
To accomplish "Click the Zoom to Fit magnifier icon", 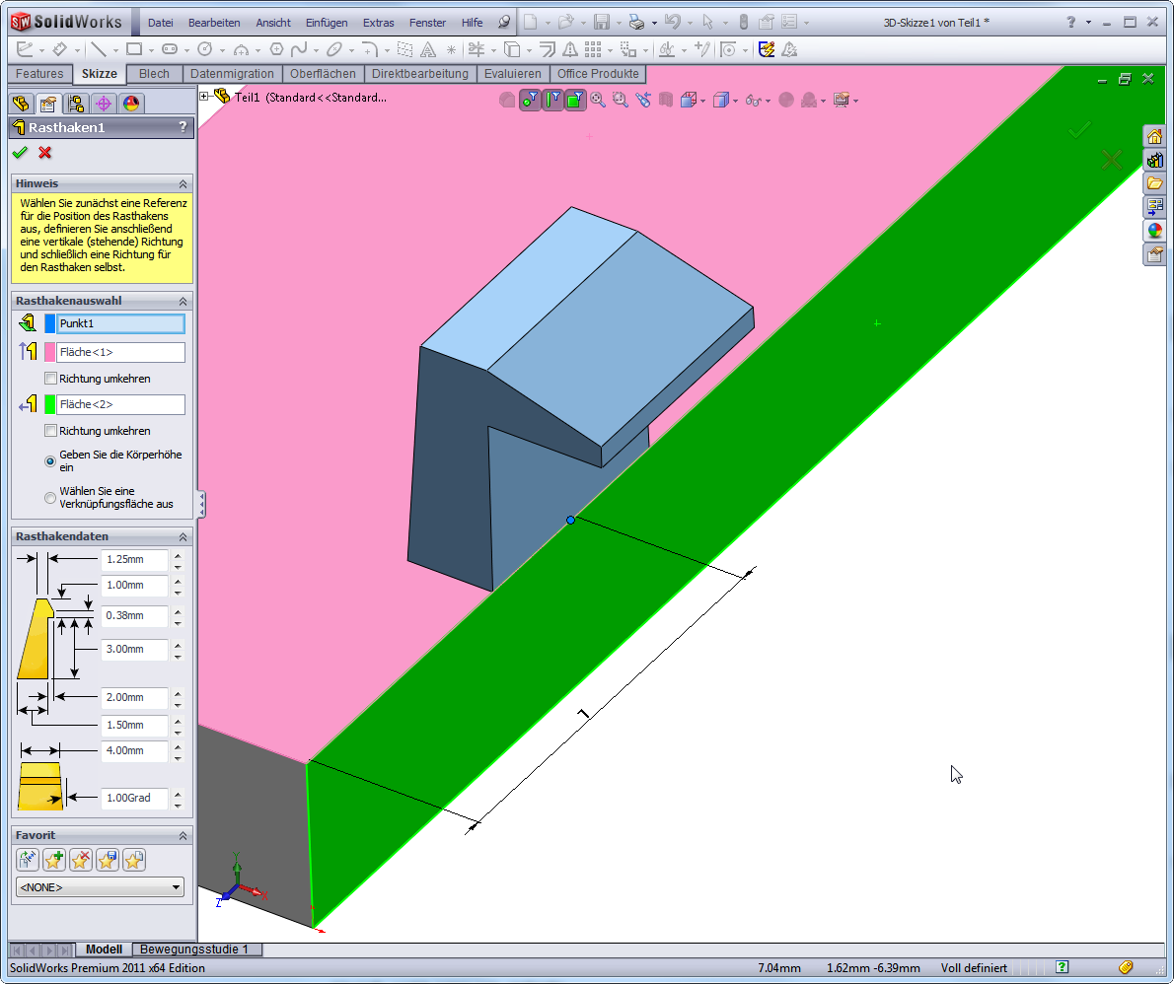I will (x=598, y=100).
